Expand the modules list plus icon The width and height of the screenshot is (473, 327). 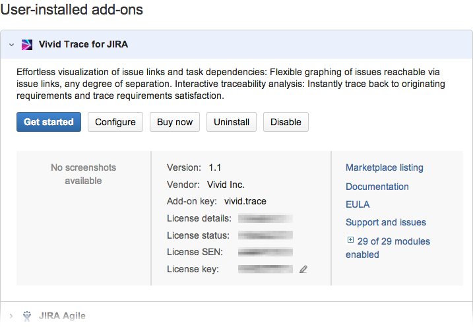click(350, 240)
